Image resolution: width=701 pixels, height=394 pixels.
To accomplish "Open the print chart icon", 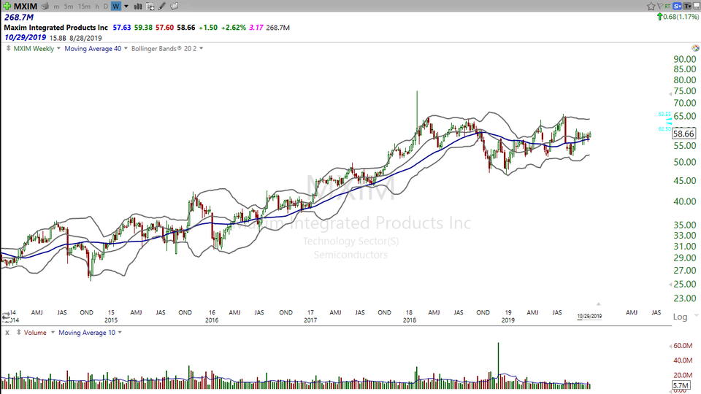I will coord(45,7).
